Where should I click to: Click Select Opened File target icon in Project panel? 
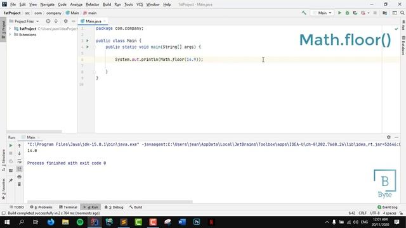point(48,21)
